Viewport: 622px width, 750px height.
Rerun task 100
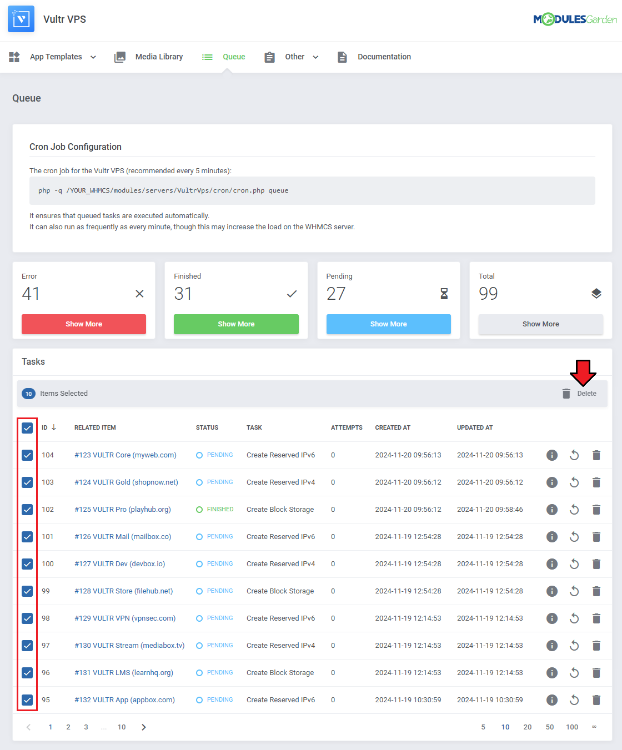[x=574, y=564]
